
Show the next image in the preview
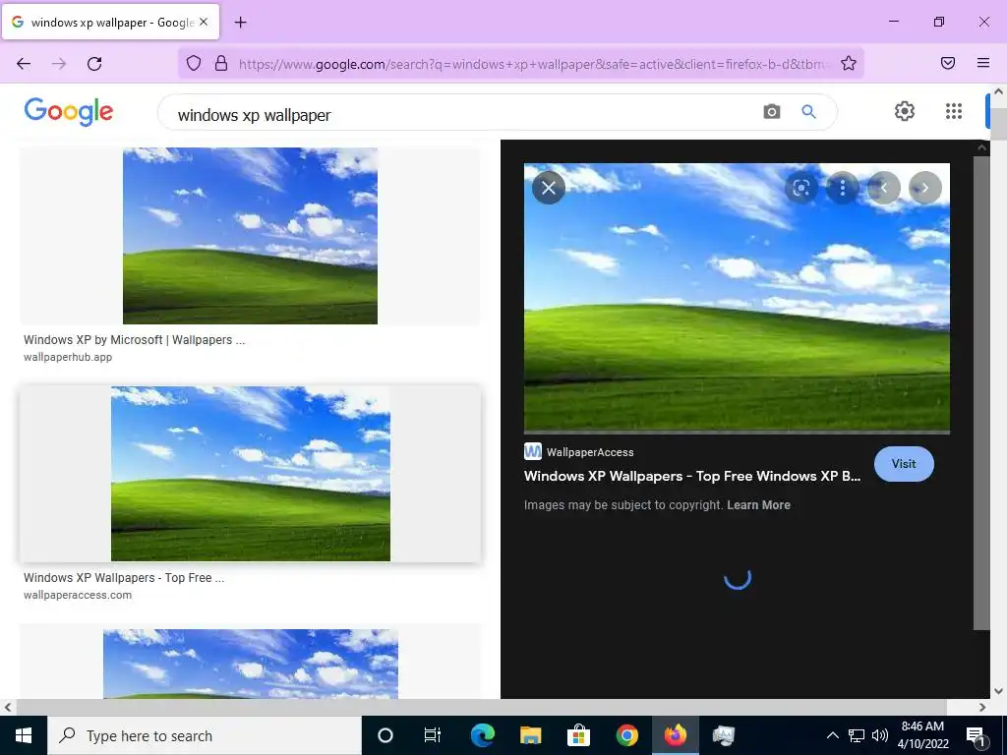[925, 188]
